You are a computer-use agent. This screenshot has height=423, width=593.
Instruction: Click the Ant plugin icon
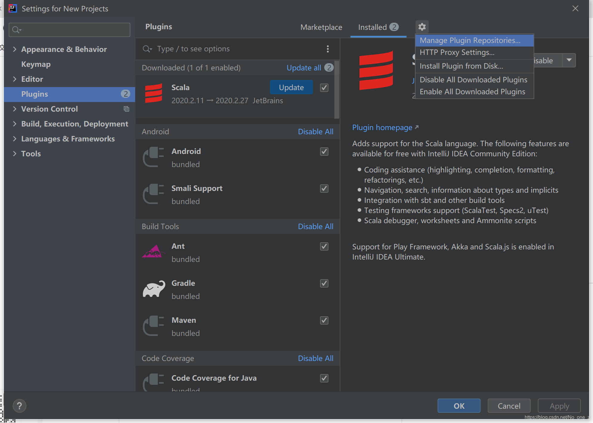[x=154, y=251]
